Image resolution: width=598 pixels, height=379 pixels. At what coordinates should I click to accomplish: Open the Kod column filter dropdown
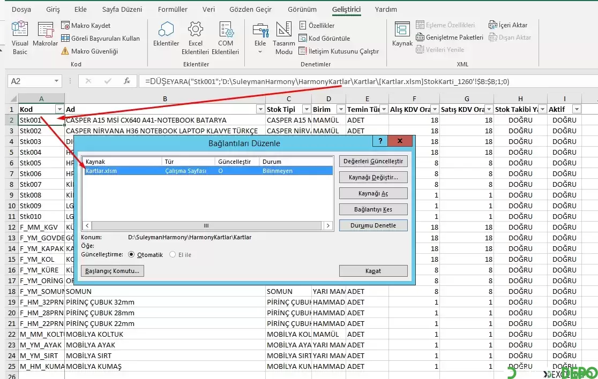59,109
